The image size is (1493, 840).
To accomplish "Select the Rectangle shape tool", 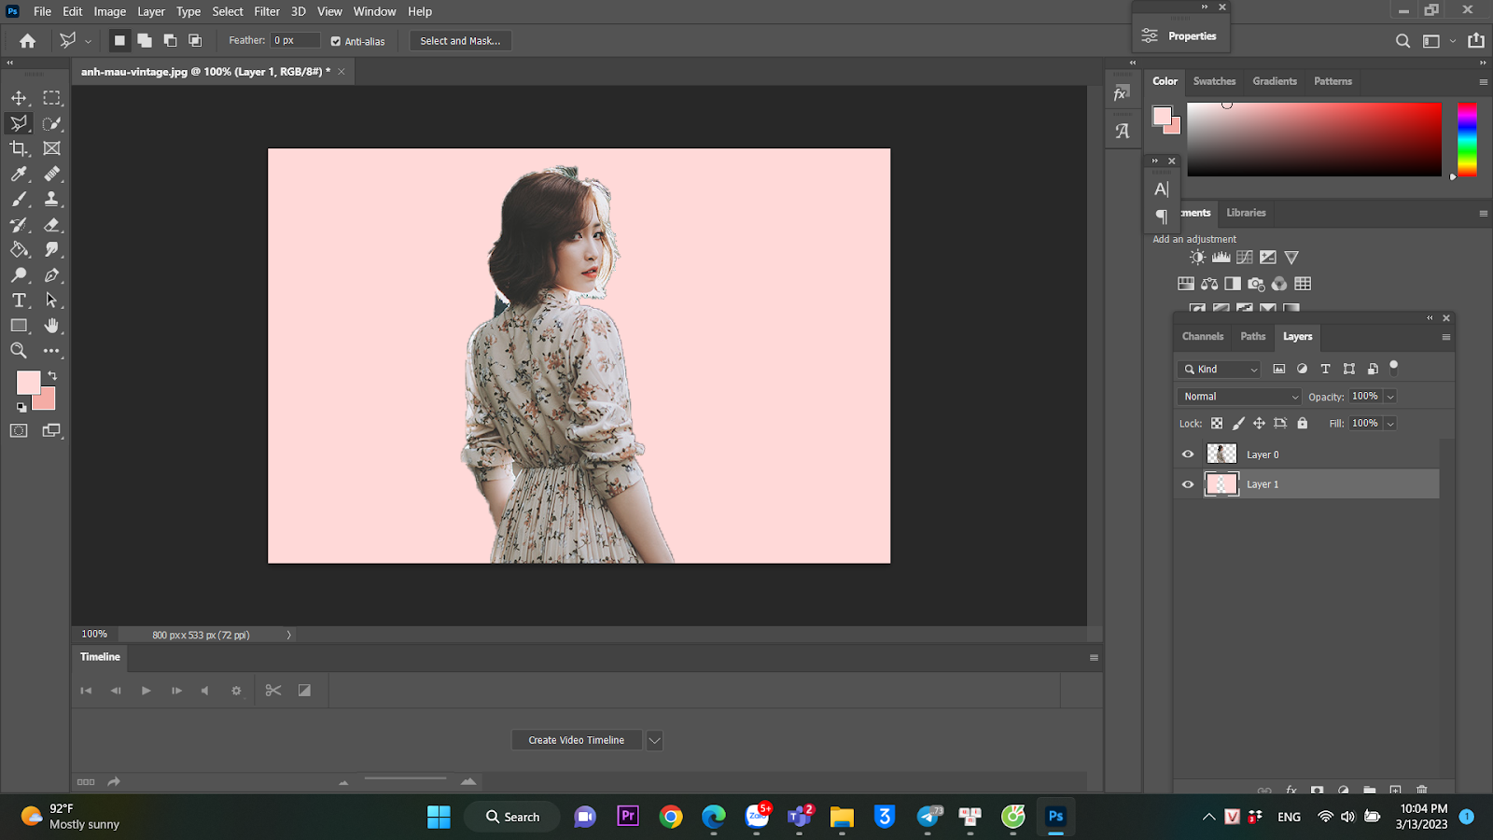I will click(19, 326).
